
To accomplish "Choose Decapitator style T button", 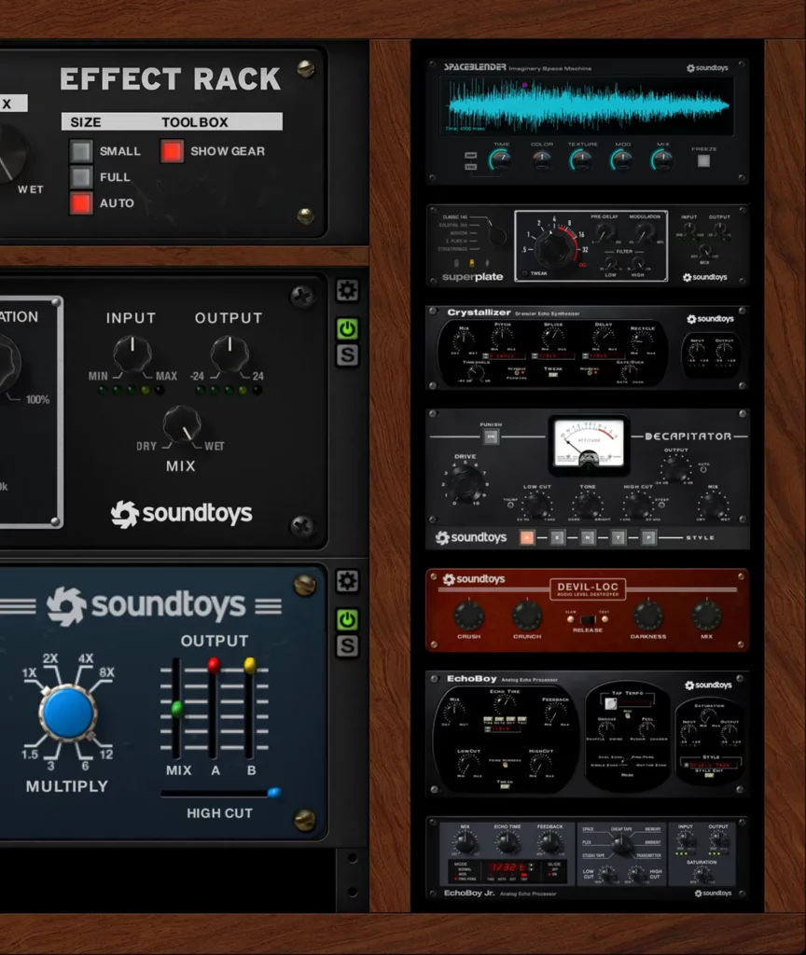I will [x=618, y=538].
